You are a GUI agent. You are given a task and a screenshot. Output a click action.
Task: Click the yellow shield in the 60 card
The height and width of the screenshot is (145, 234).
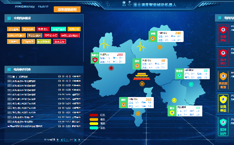[x=172, y=113]
